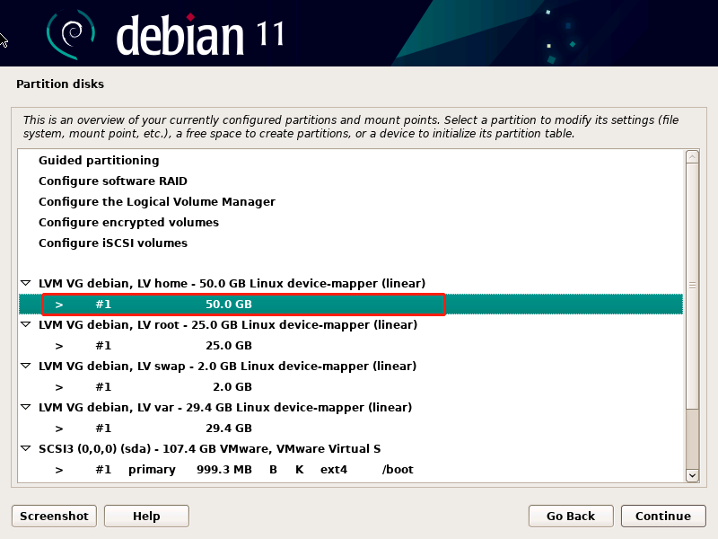The width and height of the screenshot is (718, 539).
Task: Select the 2.0 GB swap partition
Action: pyautogui.click(x=351, y=387)
